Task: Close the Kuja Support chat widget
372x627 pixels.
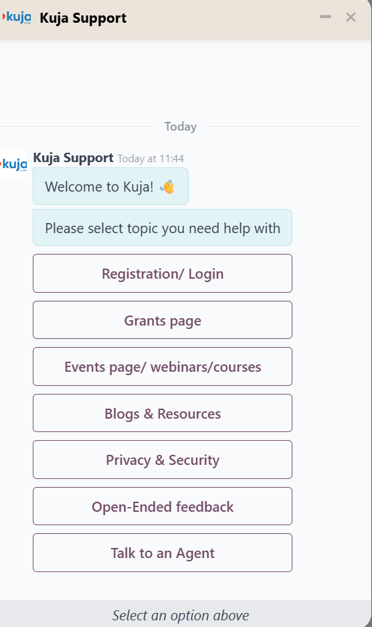Action: tap(351, 17)
